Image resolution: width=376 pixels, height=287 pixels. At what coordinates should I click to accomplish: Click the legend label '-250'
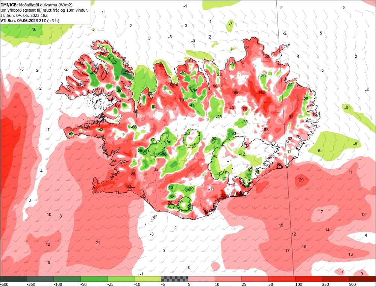click(x=31, y=284)
